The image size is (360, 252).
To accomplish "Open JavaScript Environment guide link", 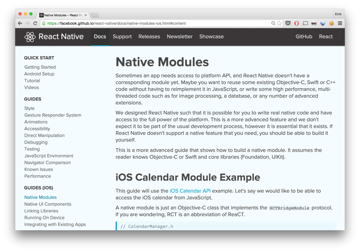I will coord(49,156).
